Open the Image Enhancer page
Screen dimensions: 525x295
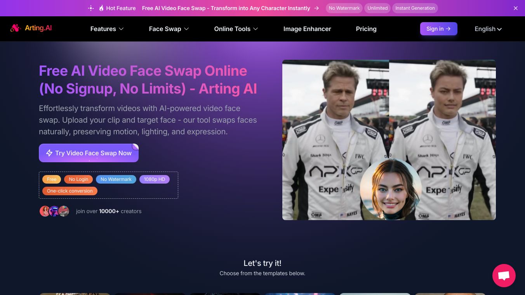pyautogui.click(x=307, y=29)
